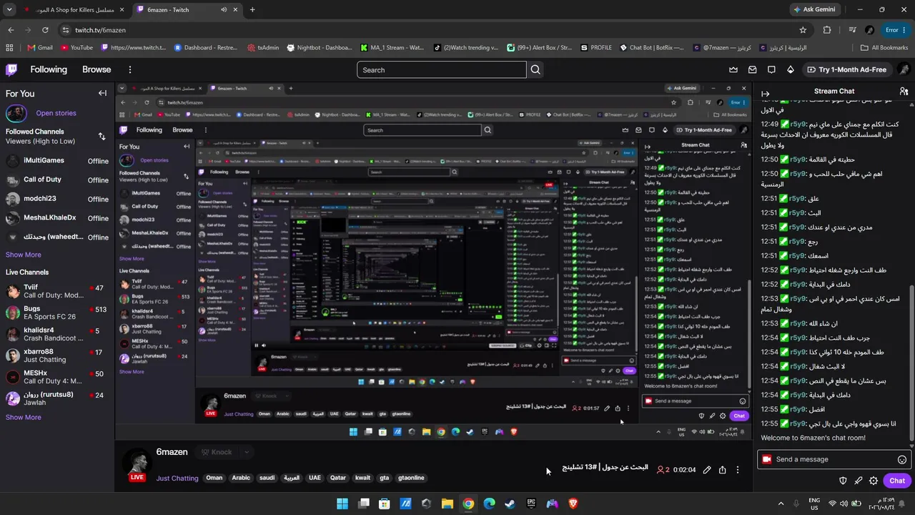Open stories link in sidebar
The image size is (915, 515).
point(56,113)
